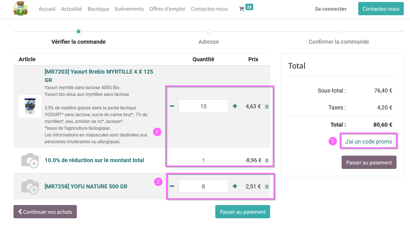Open the Boutique menu item
Viewport: 410px width, 227px height.
(x=98, y=9)
